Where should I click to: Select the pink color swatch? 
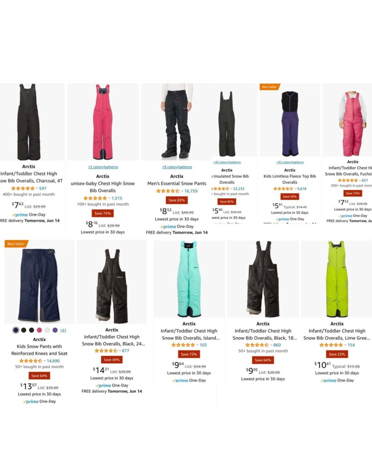coord(40,330)
